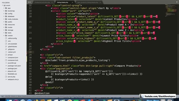The width and height of the screenshot is (179, 101).
Task: Open the ecom50.sql file
Action: pos(12,63)
